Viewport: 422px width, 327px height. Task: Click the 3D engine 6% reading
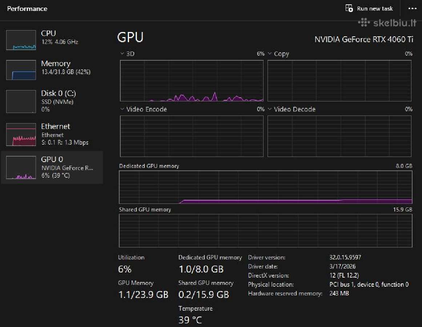[261, 53]
